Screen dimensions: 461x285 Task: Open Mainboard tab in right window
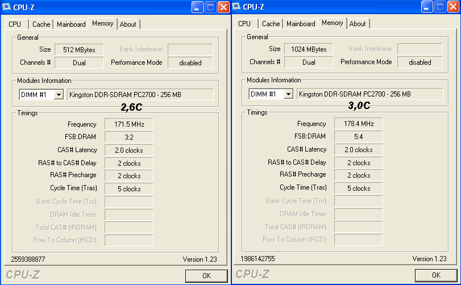tap(301, 24)
